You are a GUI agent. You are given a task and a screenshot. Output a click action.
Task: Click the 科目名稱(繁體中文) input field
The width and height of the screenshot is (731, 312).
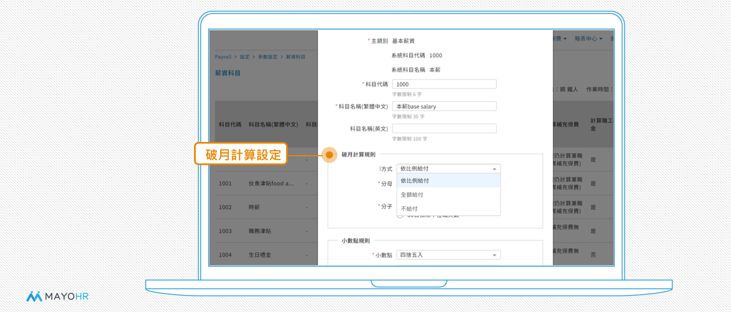(x=444, y=106)
